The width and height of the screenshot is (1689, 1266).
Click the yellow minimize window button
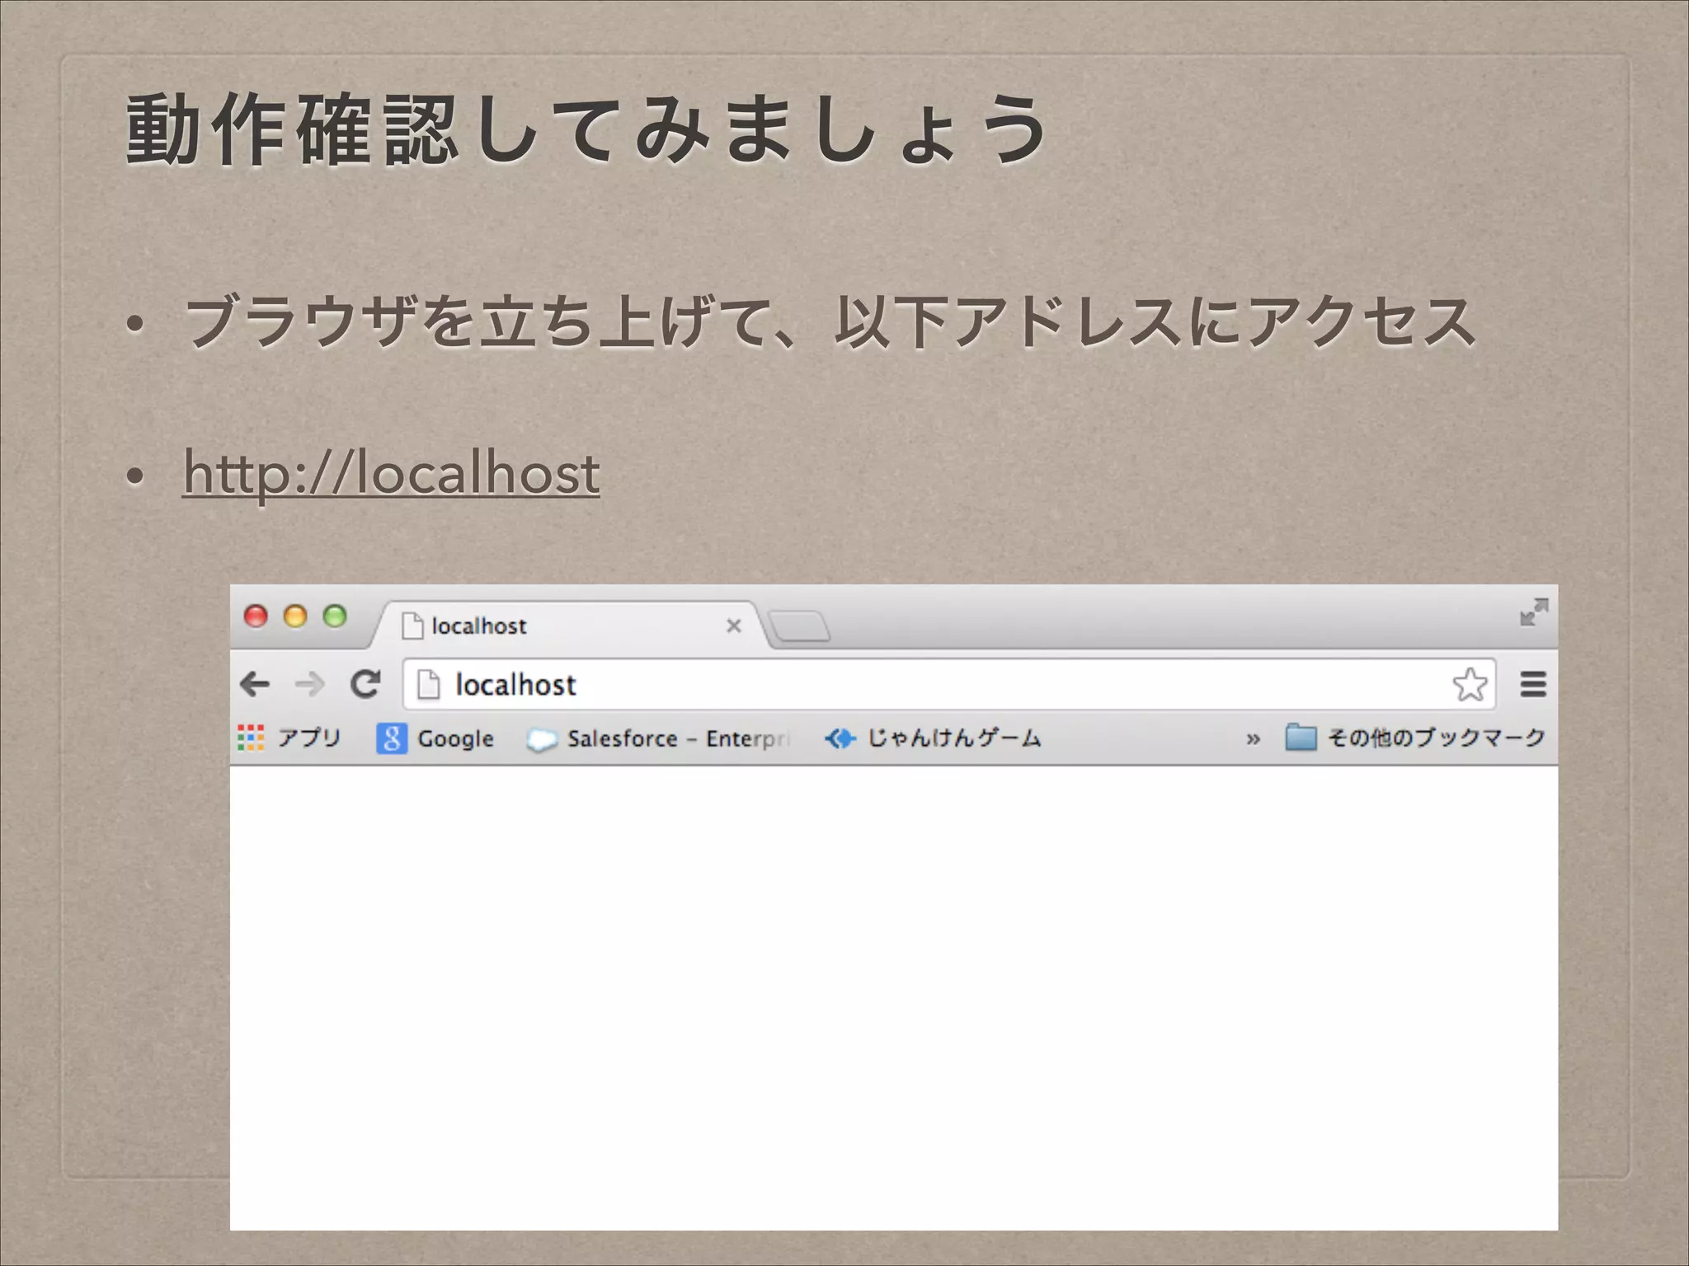point(295,616)
